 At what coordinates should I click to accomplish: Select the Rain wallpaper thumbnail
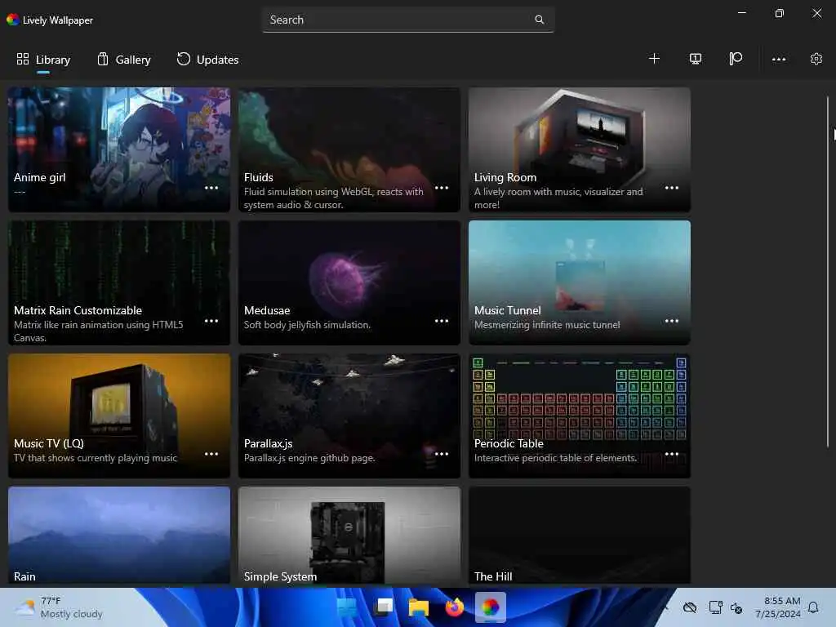coord(119,536)
